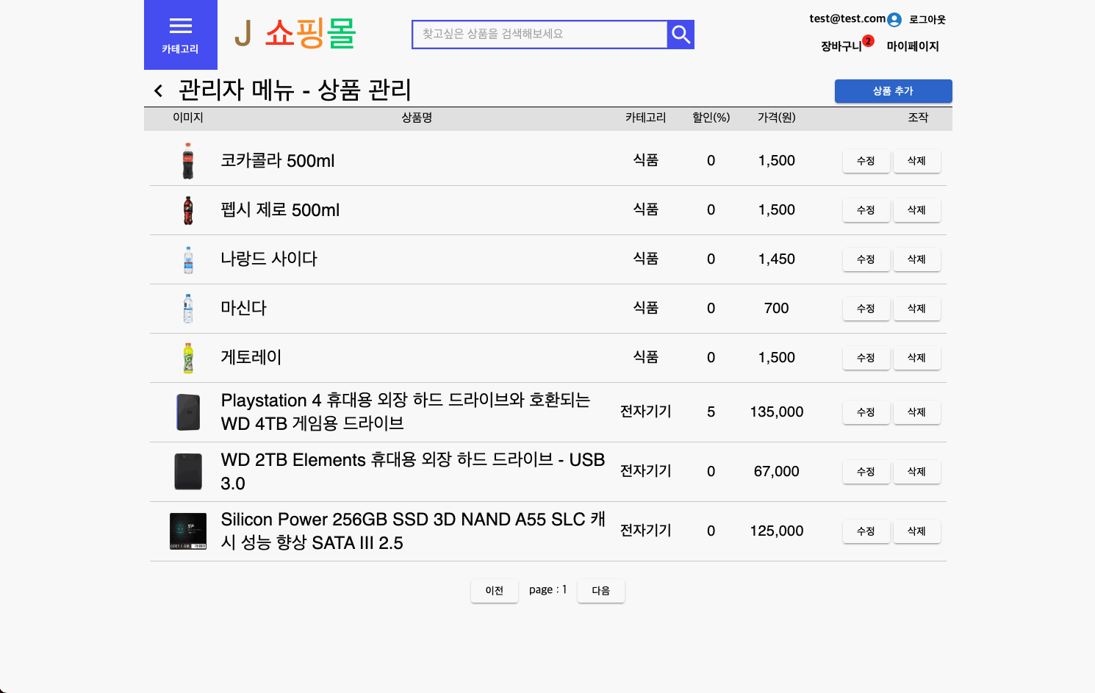
Task: Click the 게토레이 product image
Action: click(188, 358)
